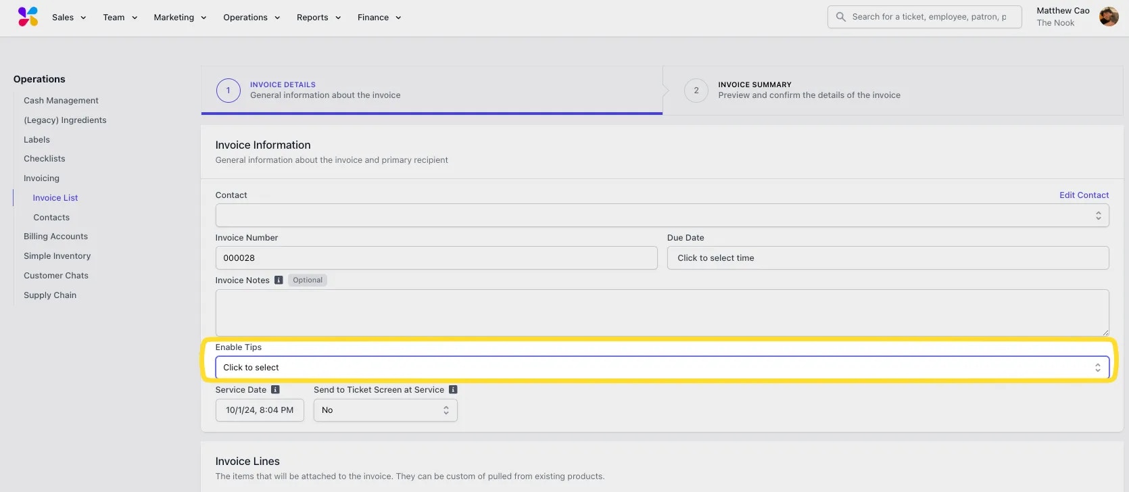The image size is (1129, 492).
Task: Click the Service Date info icon
Action: click(x=275, y=390)
